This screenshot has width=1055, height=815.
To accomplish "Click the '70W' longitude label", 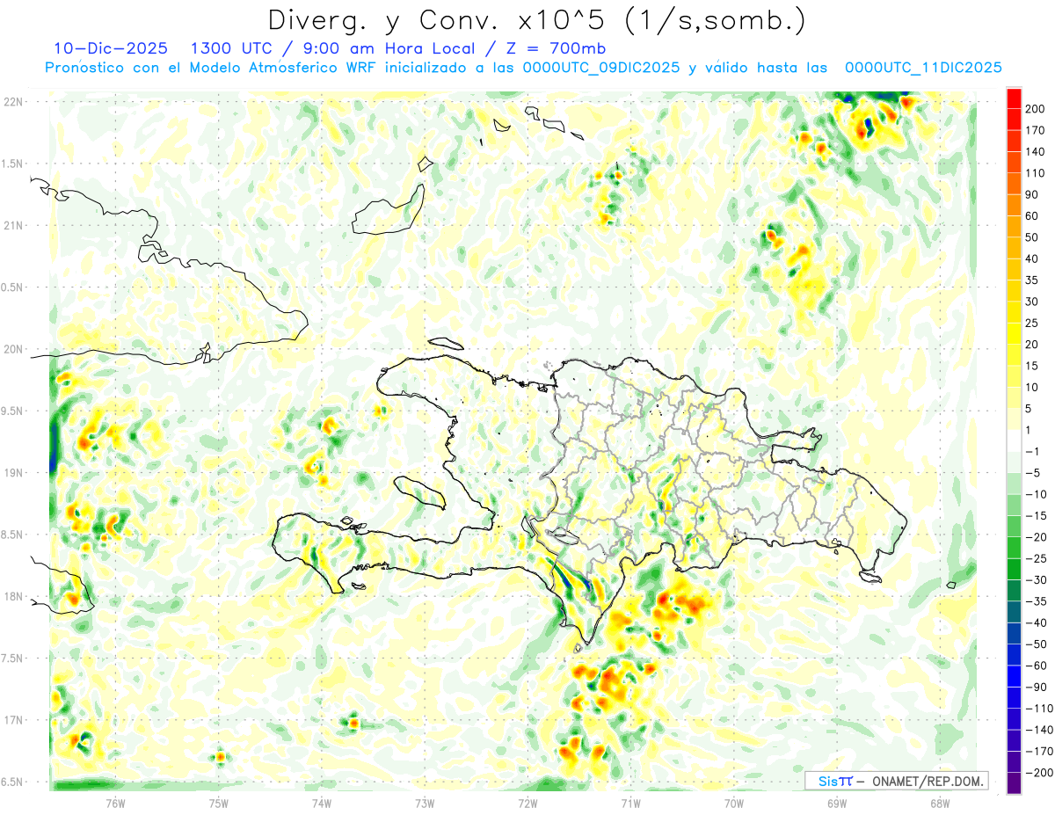I will (733, 802).
